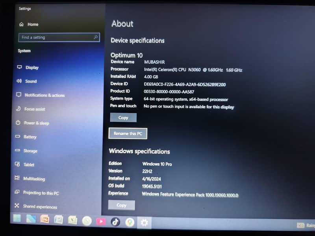Click the 'Edition' label
Image resolution: width=315 pixels, height=236 pixels.
tap(115, 163)
